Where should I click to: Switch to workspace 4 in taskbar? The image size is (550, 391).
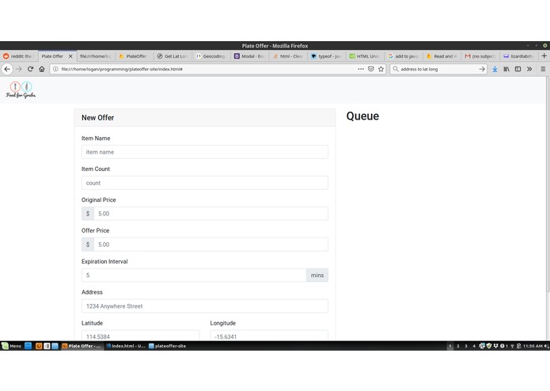pyautogui.click(x=474, y=346)
